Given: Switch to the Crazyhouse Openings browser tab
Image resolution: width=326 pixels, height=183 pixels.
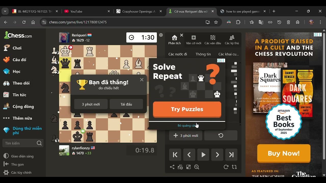Looking at the screenshot, I should coord(139,11).
